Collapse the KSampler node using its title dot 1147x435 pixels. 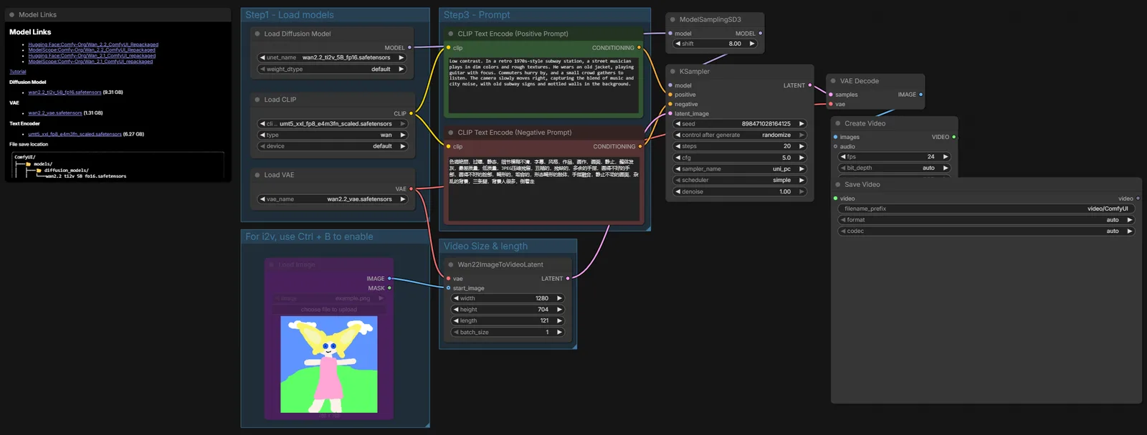click(672, 72)
